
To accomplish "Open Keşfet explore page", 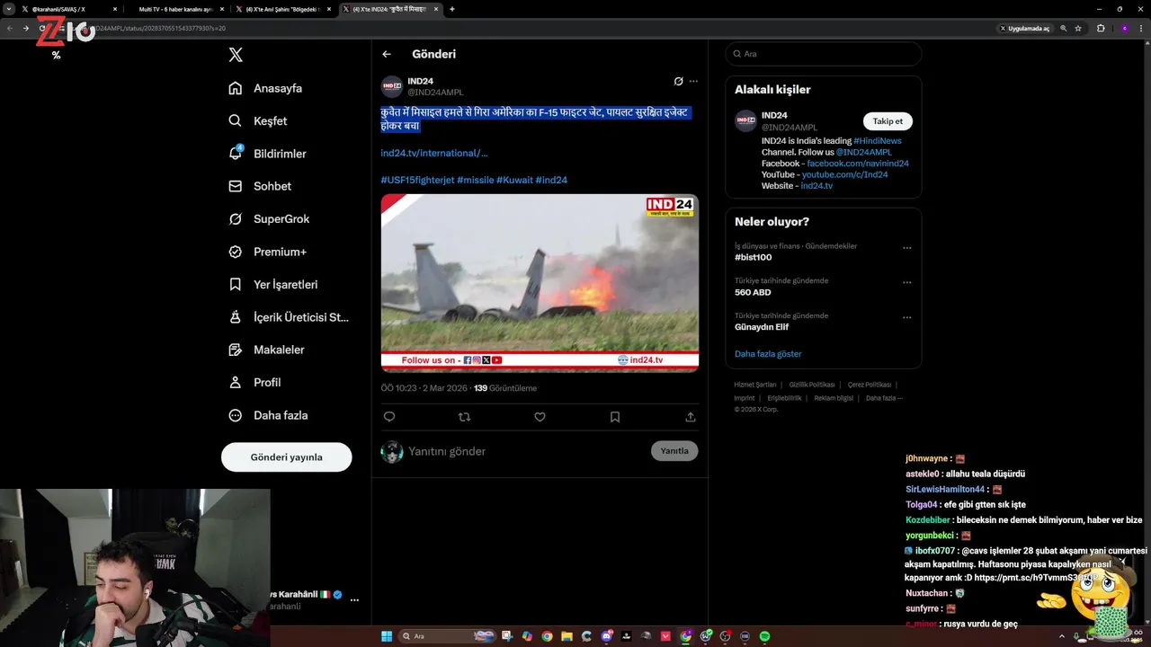I will click(258, 120).
